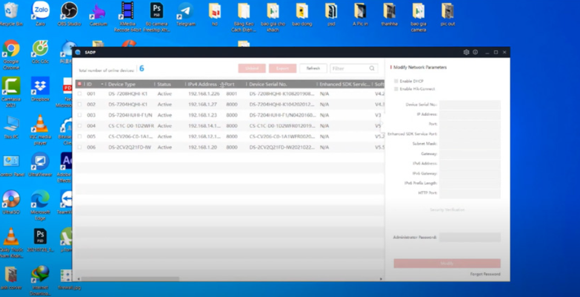The width and height of the screenshot is (580, 297).
Task: Open VLC media player shortcut
Action: (x=40, y=124)
